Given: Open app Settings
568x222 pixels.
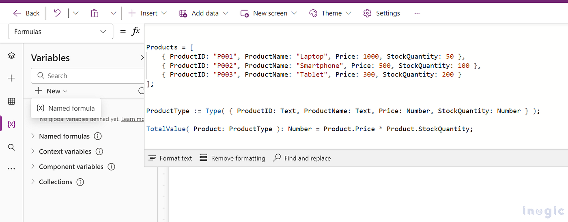Looking at the screenshot, I should [x=381, y=13].
